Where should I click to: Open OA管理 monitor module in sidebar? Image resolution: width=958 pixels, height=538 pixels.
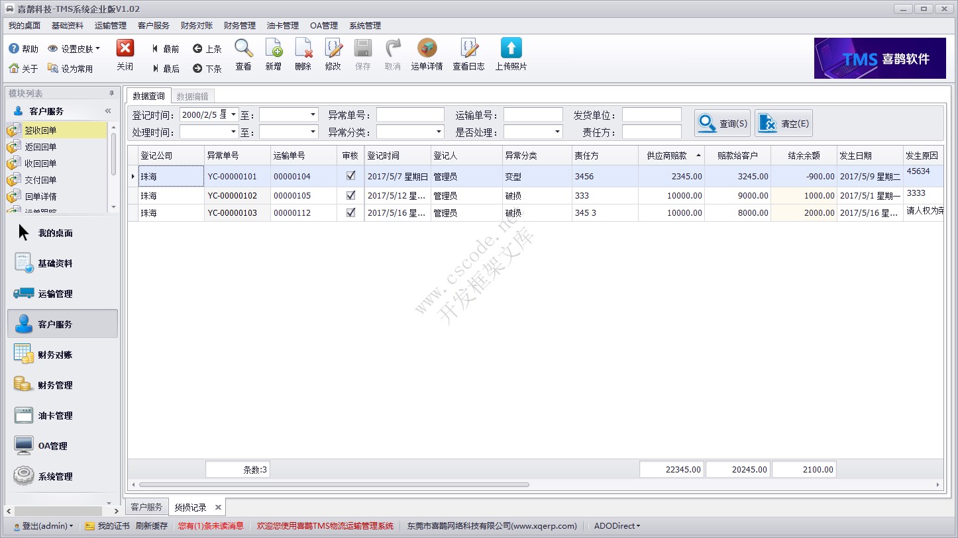pyautogui.click(x=62, y=446)
